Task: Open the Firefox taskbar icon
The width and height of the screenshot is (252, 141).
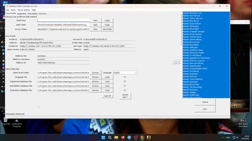Action: pyautogui.click(x=123, y=137)
